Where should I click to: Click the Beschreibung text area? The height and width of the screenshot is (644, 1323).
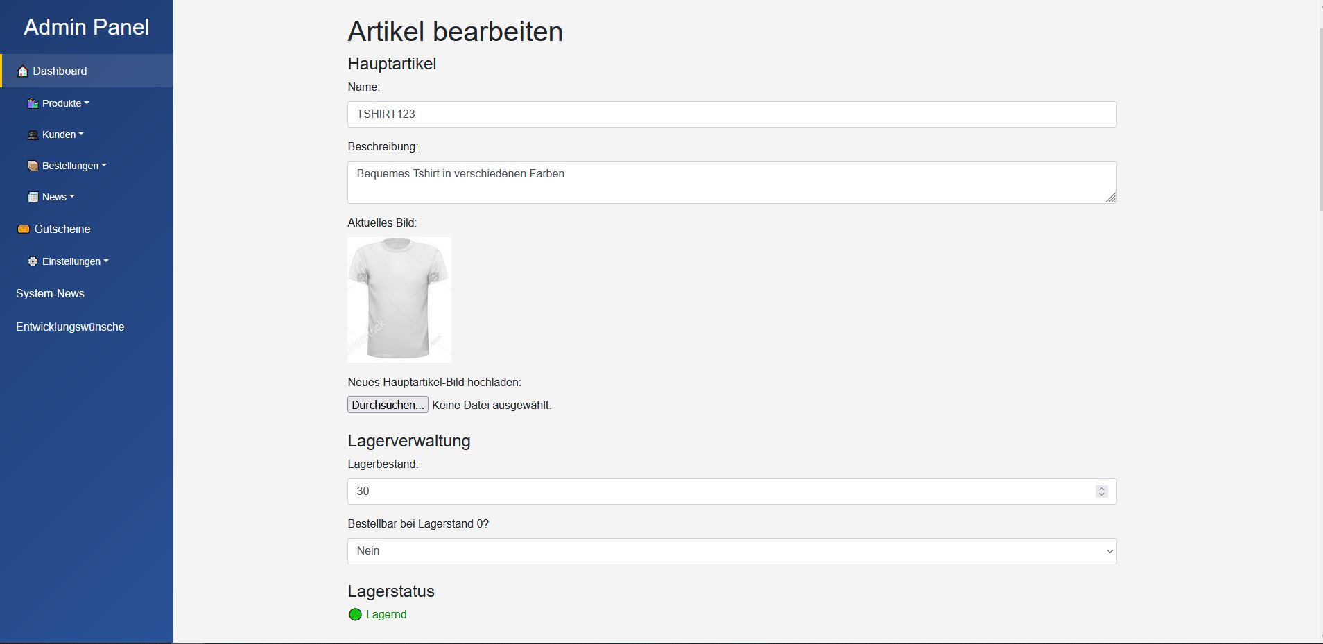pos(732,182)
